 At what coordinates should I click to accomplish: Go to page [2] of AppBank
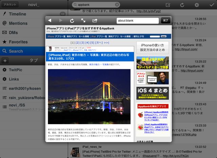[78, 43]
